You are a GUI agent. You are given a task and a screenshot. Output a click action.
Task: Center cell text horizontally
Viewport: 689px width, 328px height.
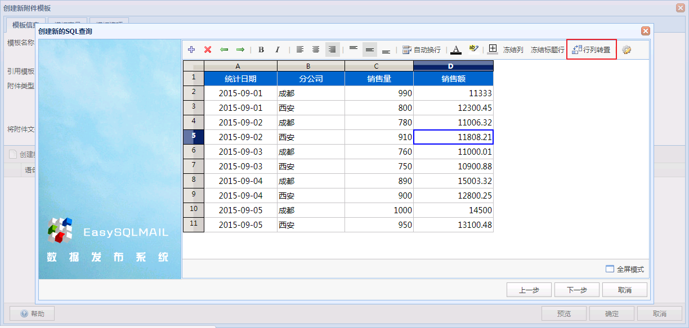(316, 50)
